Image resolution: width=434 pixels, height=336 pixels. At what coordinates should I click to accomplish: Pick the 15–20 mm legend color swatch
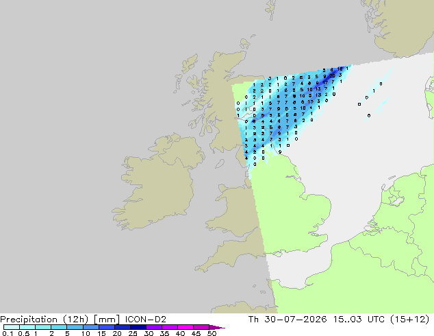(106, 327)
